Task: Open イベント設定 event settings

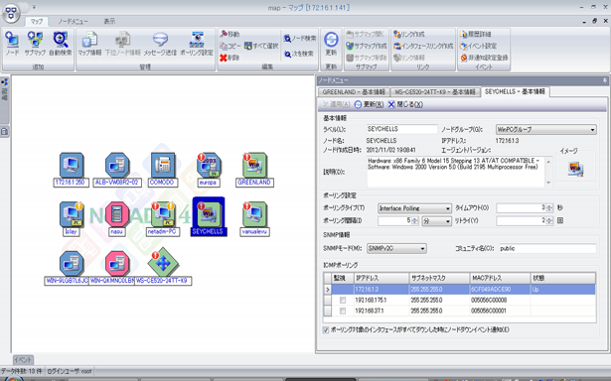Action: pyautogui.click(x=478, y=46)
